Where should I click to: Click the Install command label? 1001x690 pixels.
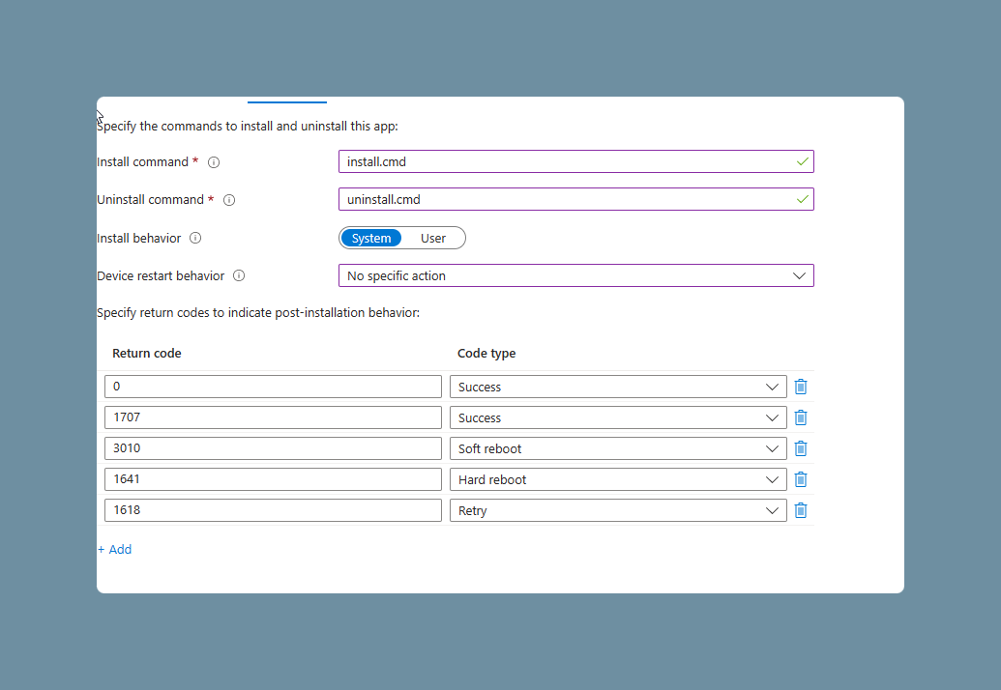(x=142, y=162)
